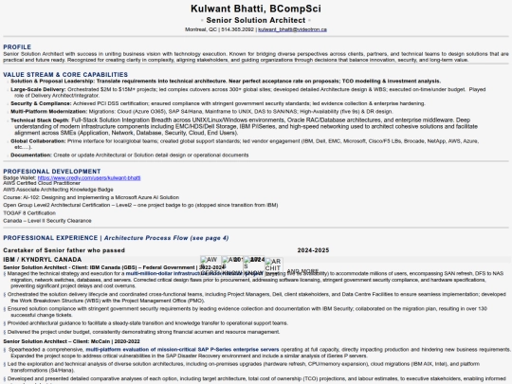
Task: Click the Multi-Platform Modernization bullet label
Action: 48,111
